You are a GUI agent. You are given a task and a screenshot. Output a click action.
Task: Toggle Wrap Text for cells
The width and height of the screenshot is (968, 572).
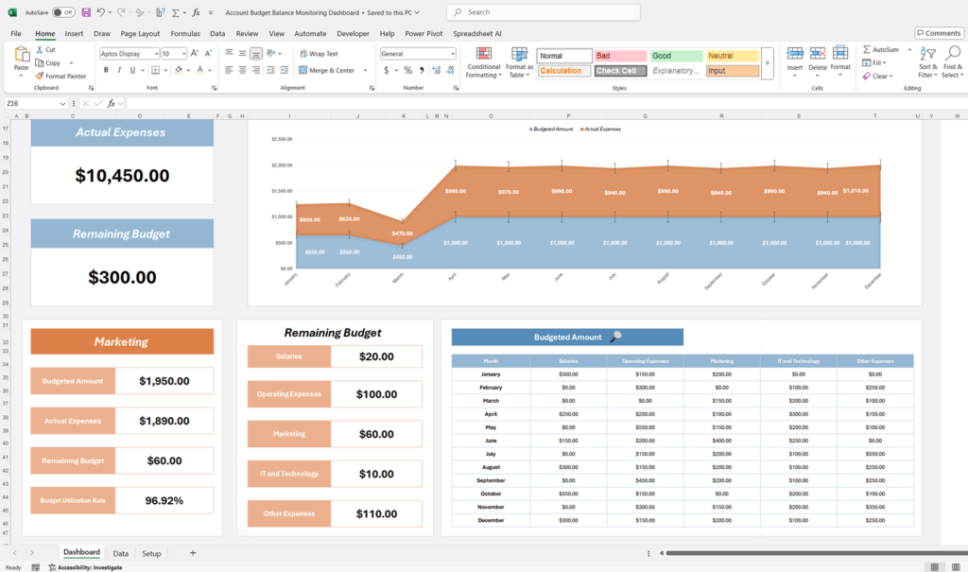pyautogui.click(x=318, y=54)
